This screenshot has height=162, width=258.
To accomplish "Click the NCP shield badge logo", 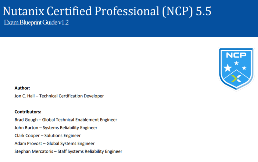I will tap(236, 69).
